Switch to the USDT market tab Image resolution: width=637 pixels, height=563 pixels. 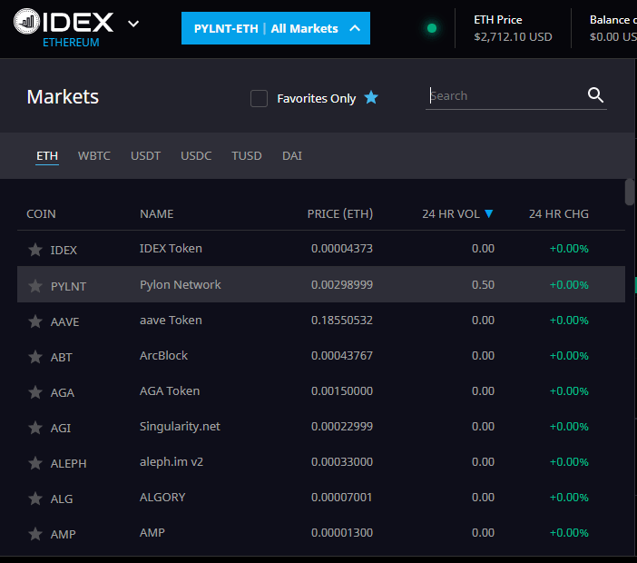(x=145, y=155)
